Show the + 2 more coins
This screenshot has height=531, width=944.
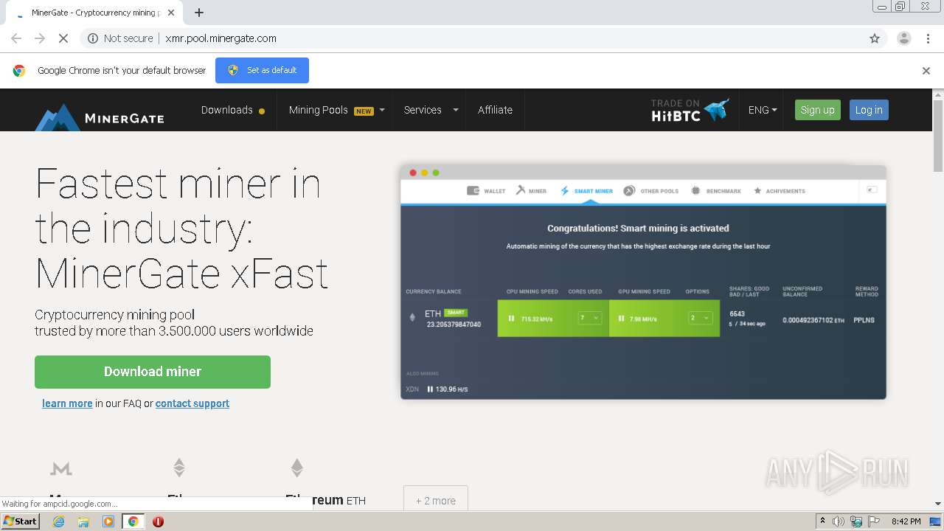(x=436, y=499)
